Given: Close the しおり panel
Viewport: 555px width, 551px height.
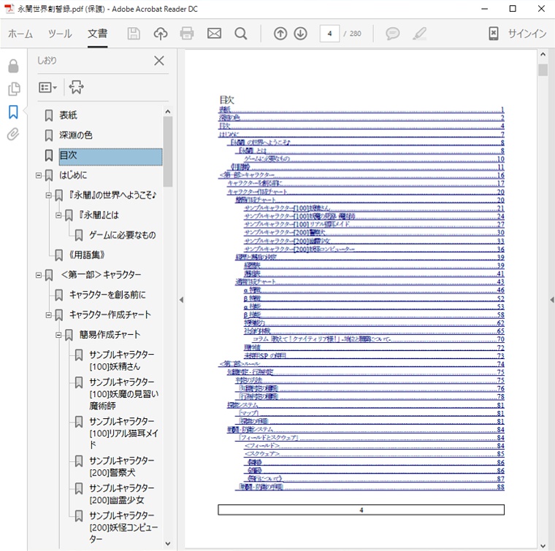Looking at the screenshot, I should tap(159, 61).
